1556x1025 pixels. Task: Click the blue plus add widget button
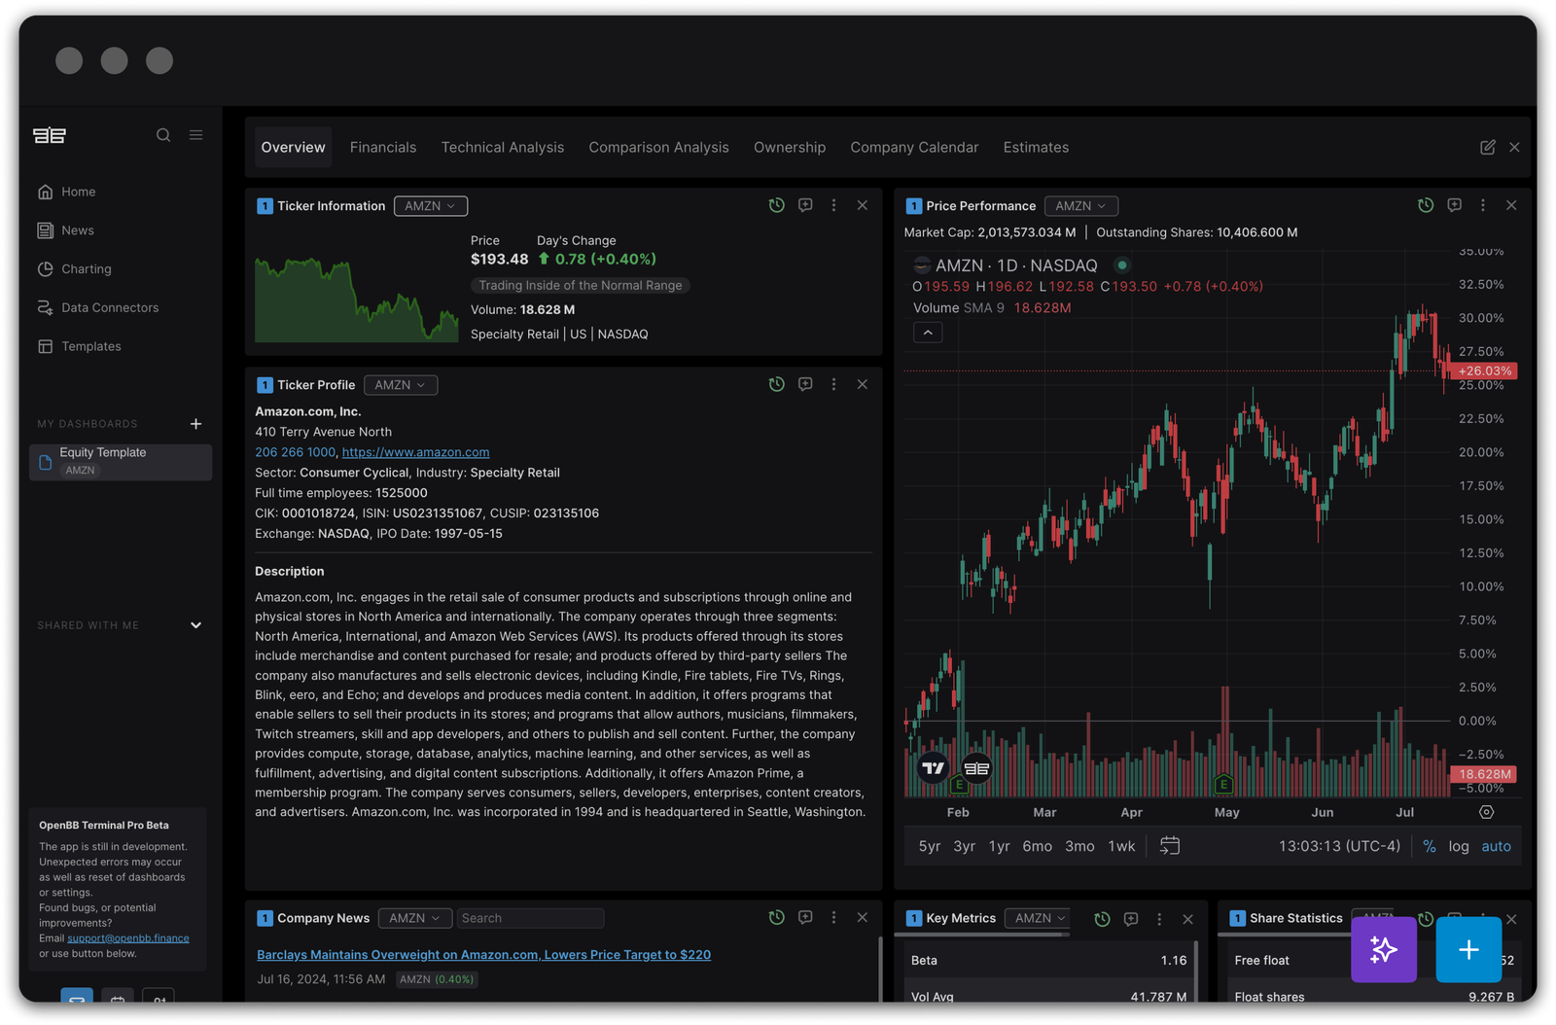coord(1468,949)
